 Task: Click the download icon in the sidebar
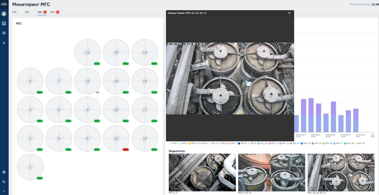[4, 42]
